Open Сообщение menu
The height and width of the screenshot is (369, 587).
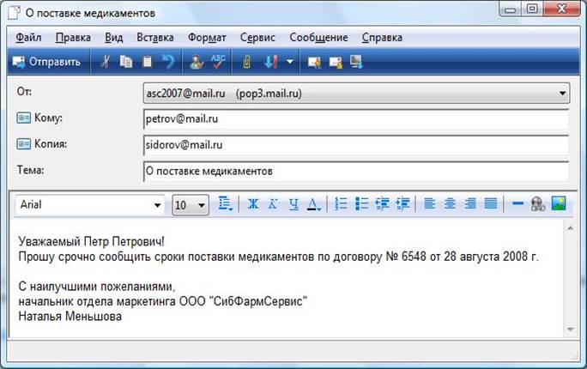(x=318, y=38)
